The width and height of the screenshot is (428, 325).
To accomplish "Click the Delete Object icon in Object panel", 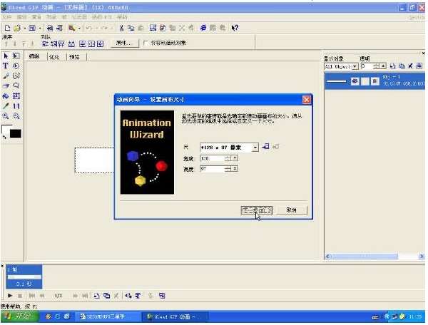I will pos(410,66).
